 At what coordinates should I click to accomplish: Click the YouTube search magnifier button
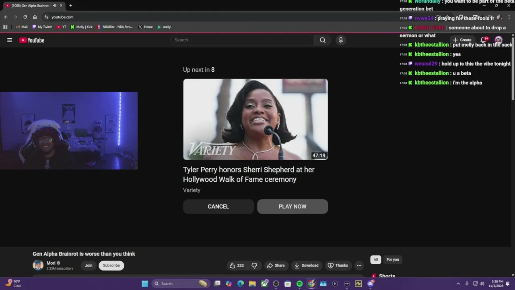323,40
